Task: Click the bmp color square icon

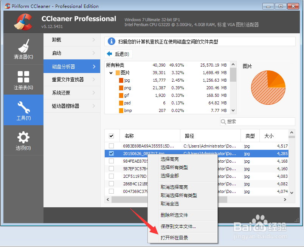Action: (x=121, y=110)
